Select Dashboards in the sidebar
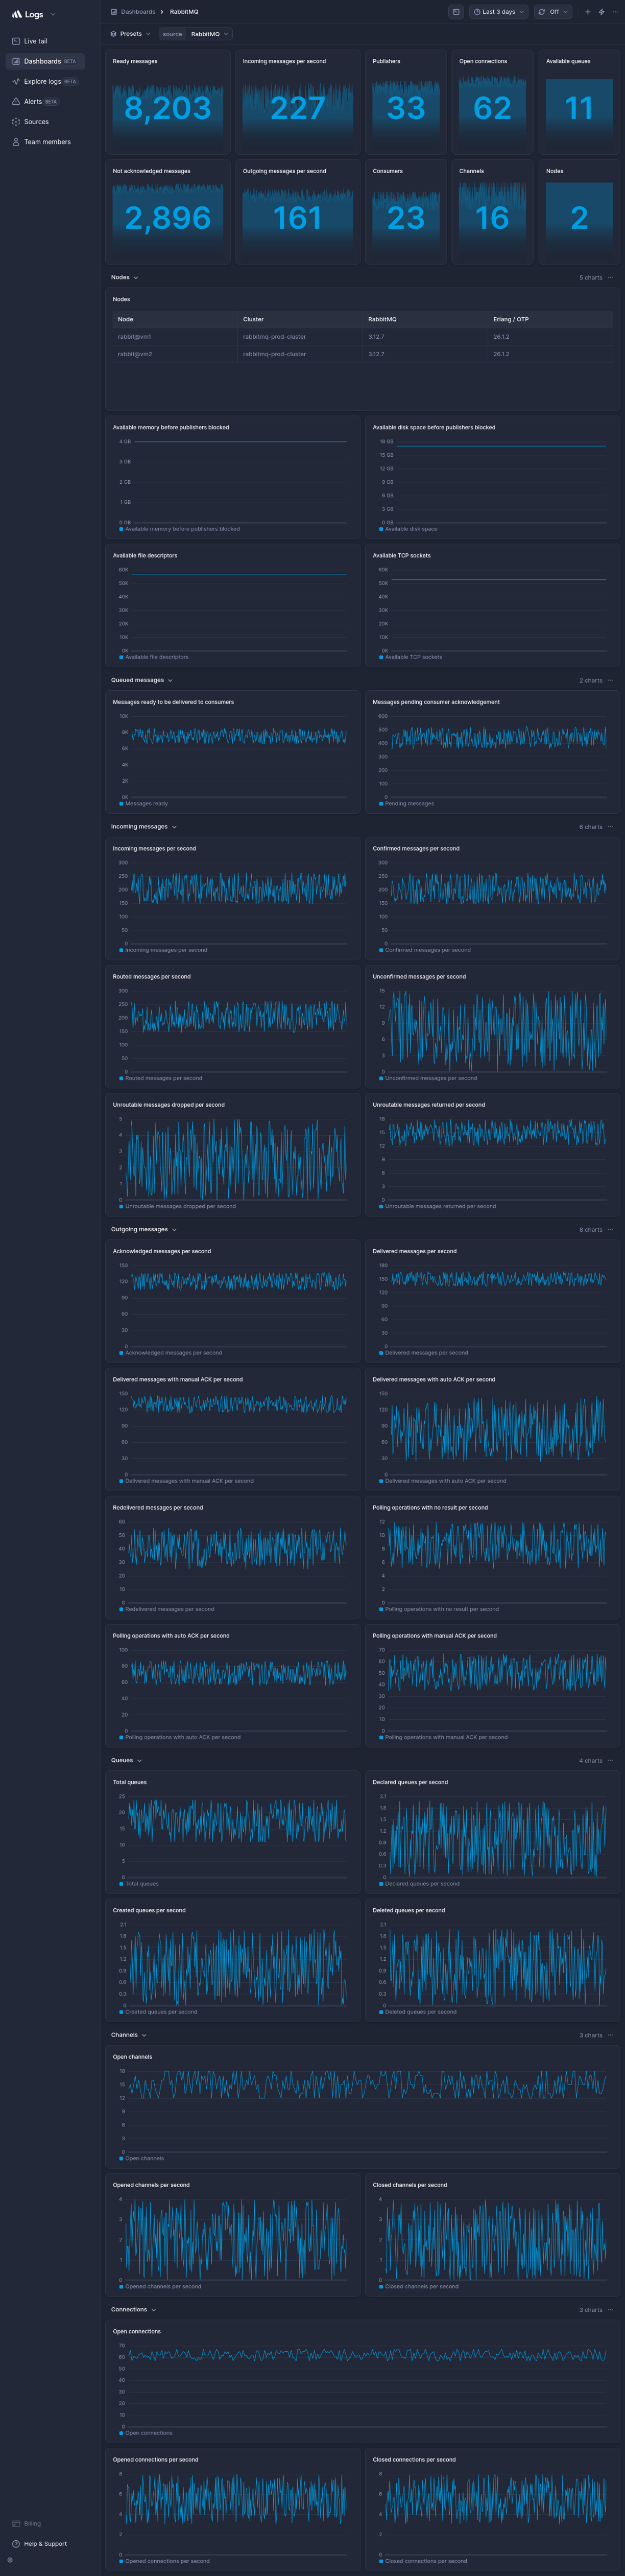Screen dimensions: 625x2576 (x=45, y=61)
